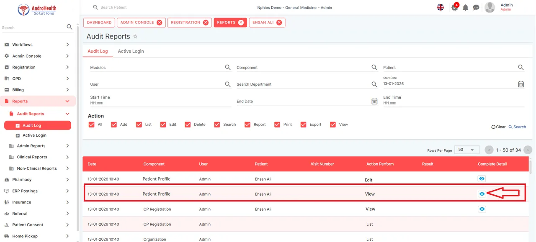
Task: Toggle the Delete action checkbox
Action: click(x=188, y=125)
